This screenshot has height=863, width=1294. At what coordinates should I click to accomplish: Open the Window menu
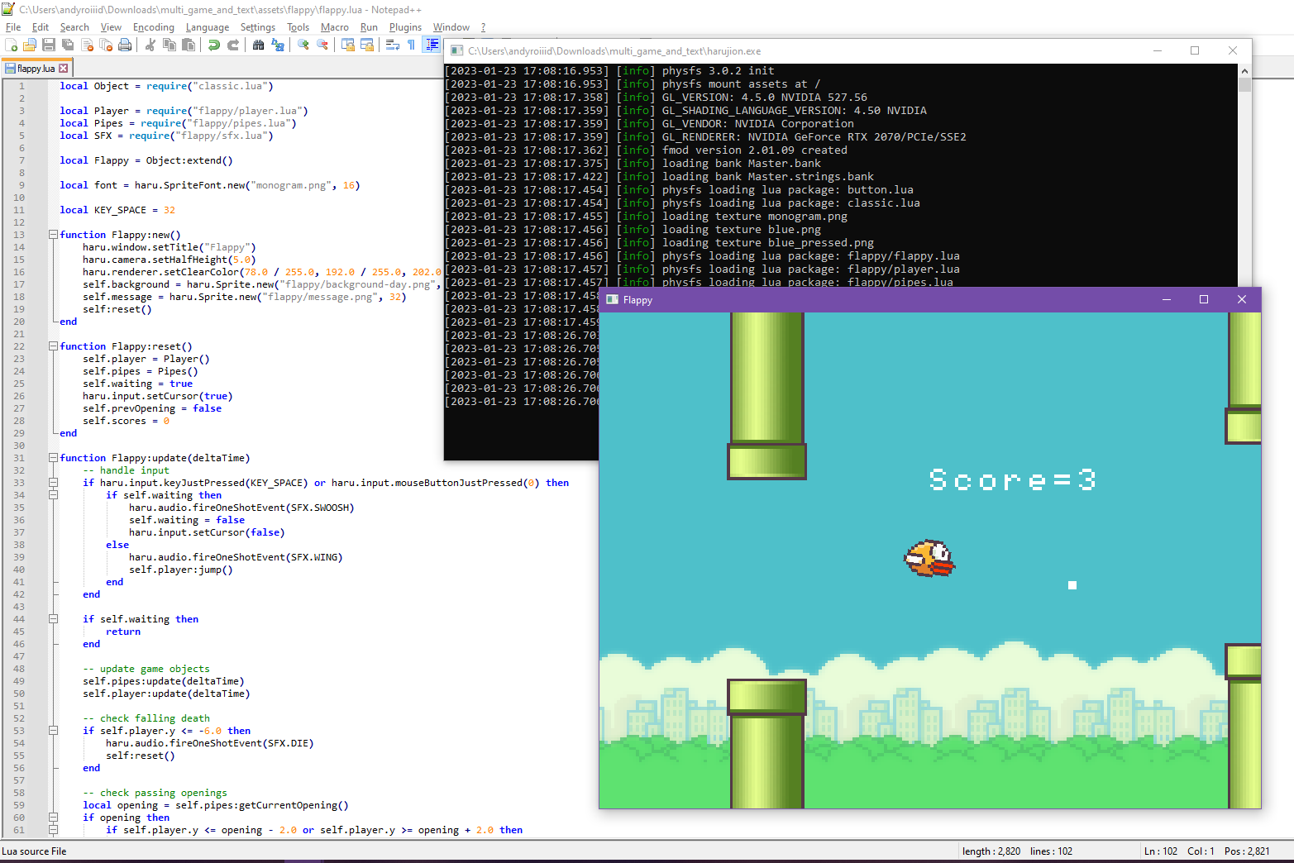tap(451, 27)
